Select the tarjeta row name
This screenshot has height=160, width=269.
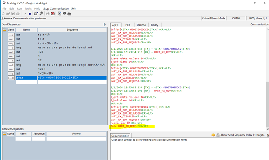pos(26,77)
